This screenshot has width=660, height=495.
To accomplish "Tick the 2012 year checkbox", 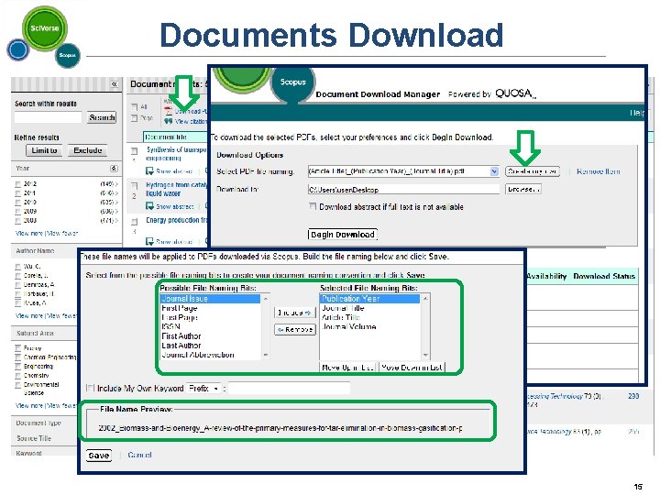I will pyautogui.click(x=17, y=184).
